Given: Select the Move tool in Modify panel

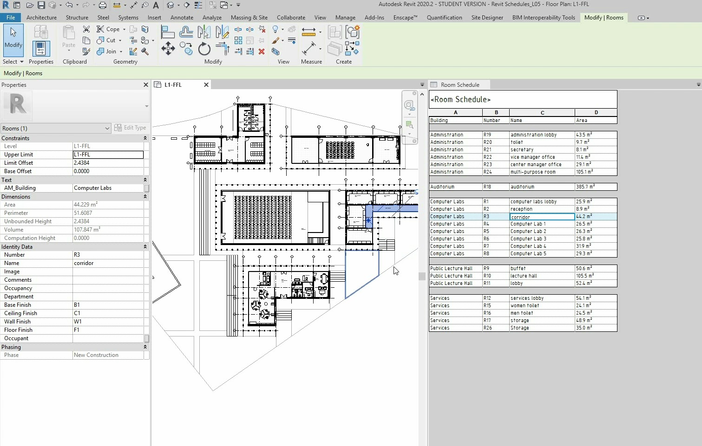Looking at the screenshot, I should tap(168, 49).
